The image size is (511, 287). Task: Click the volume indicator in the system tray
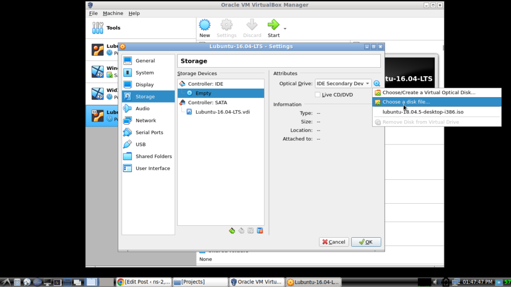pos(437,281)
